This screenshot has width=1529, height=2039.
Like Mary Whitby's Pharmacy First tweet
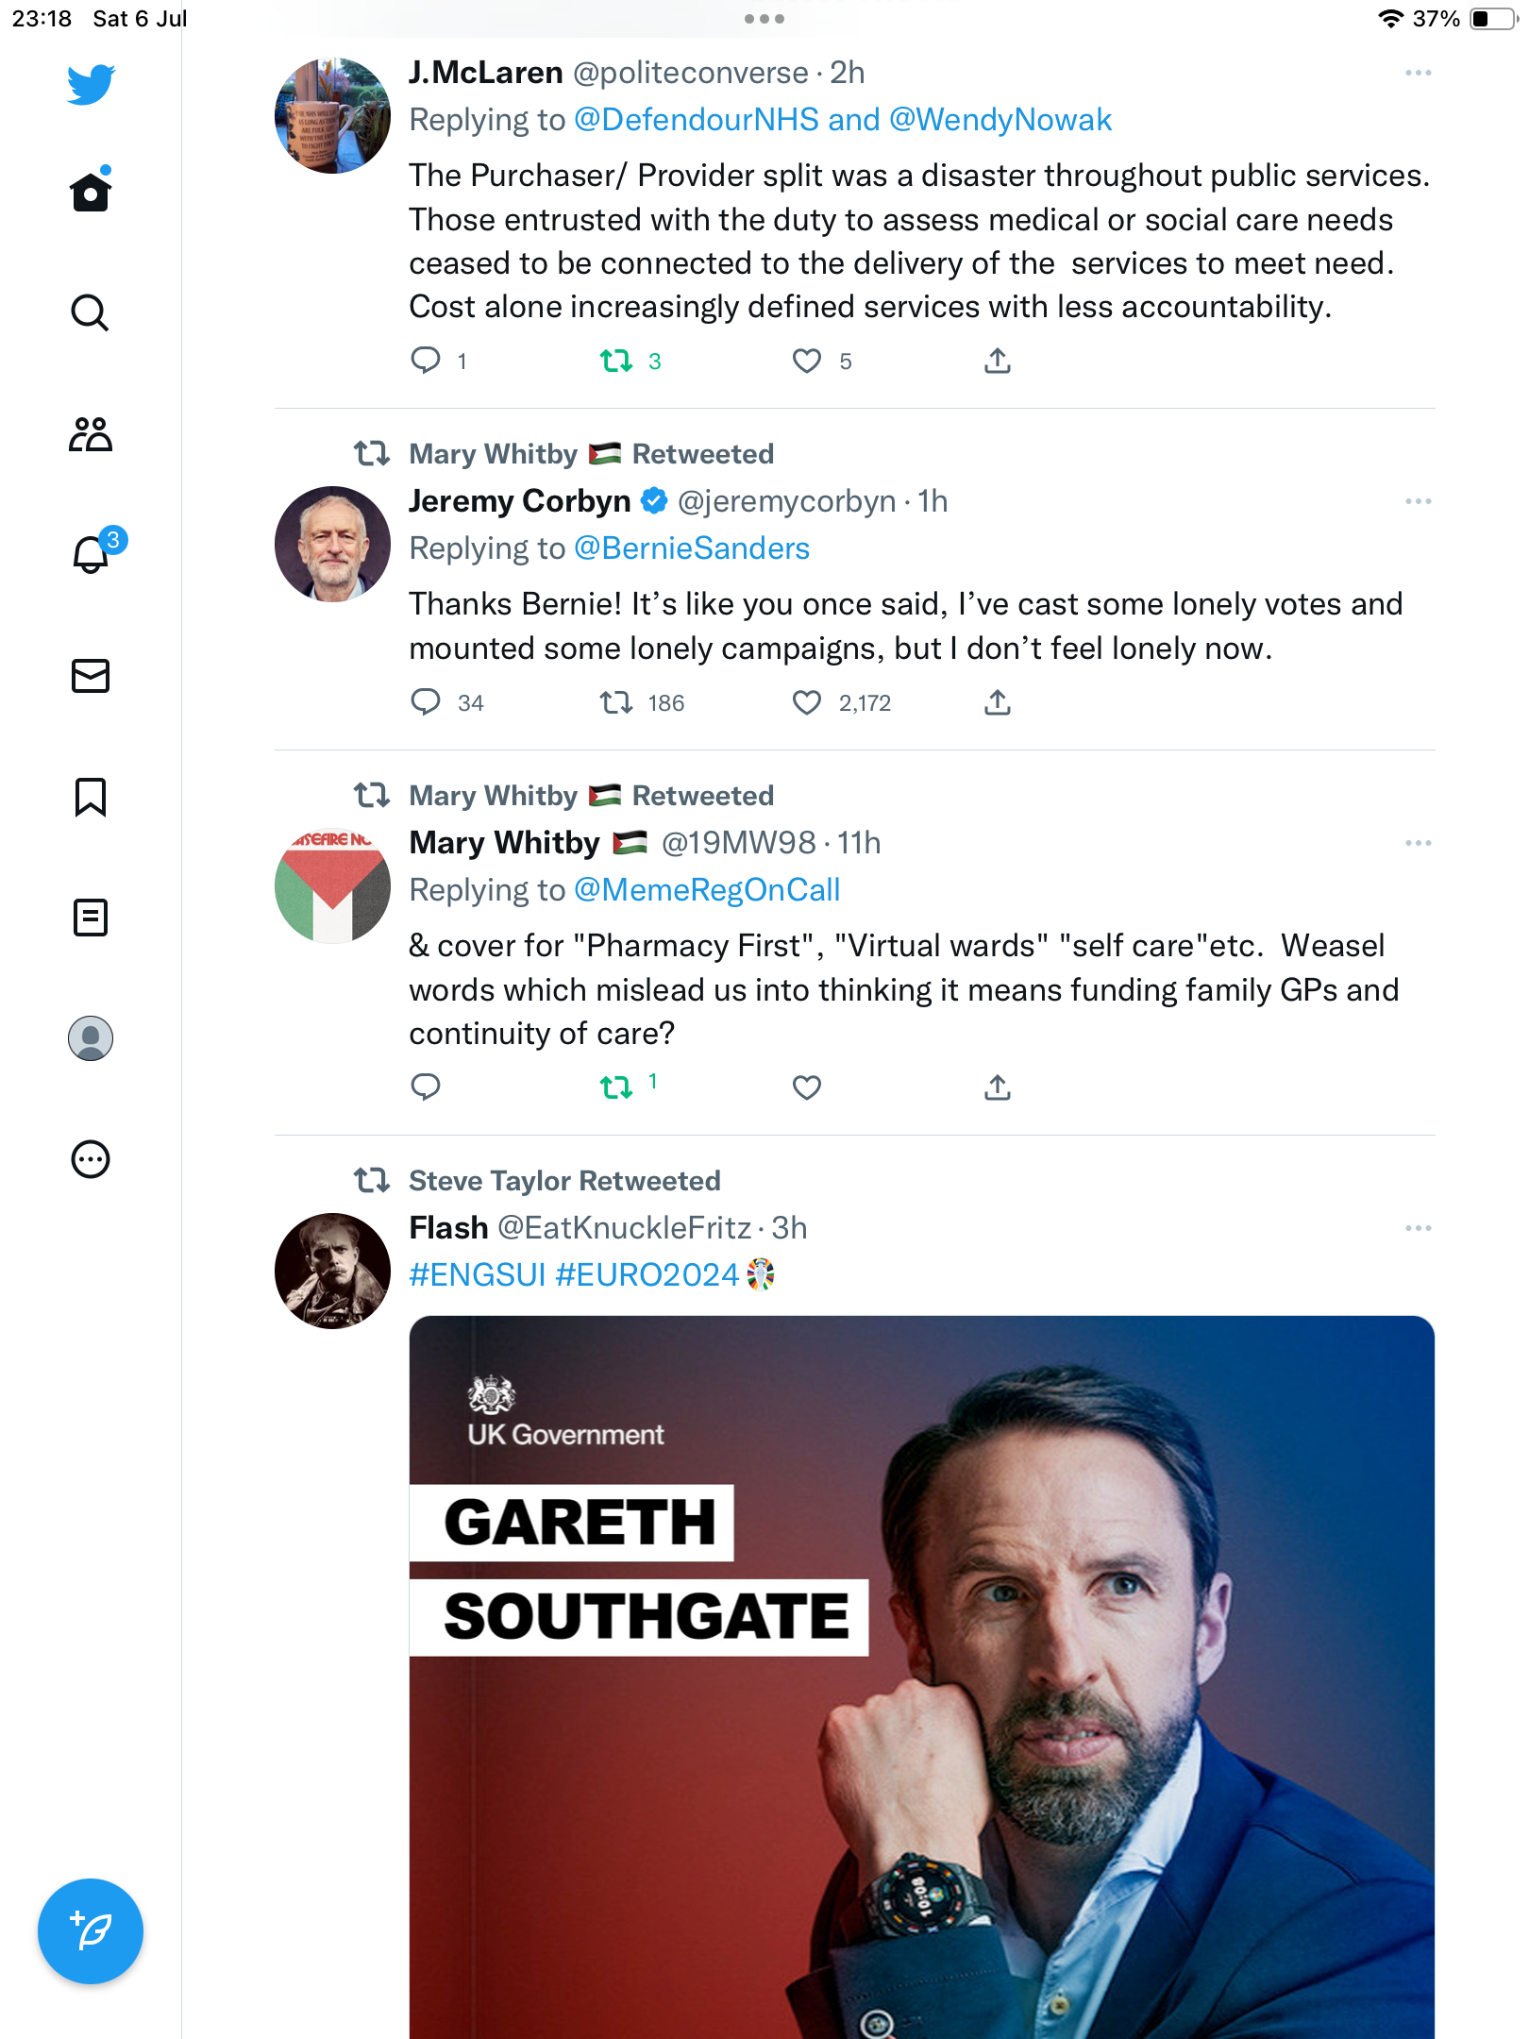(806, 1087)
